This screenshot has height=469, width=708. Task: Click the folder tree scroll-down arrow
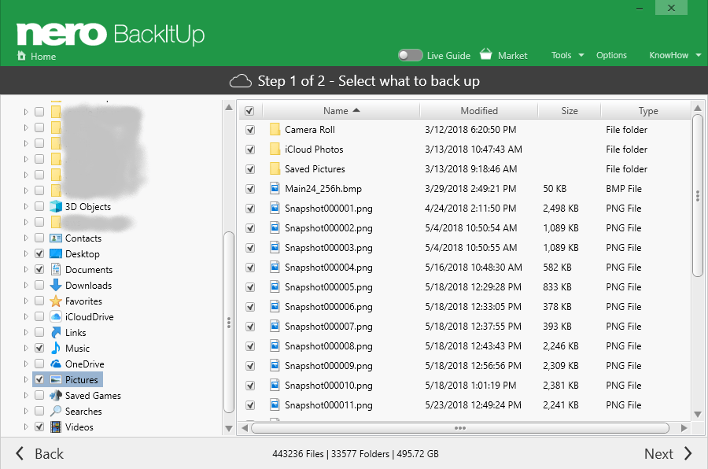[x=229, y=428]
